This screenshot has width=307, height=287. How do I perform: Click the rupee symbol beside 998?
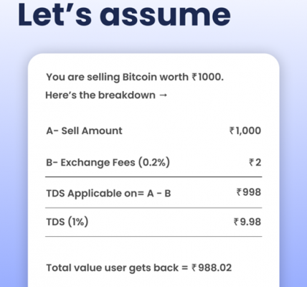tap(239, 192)
